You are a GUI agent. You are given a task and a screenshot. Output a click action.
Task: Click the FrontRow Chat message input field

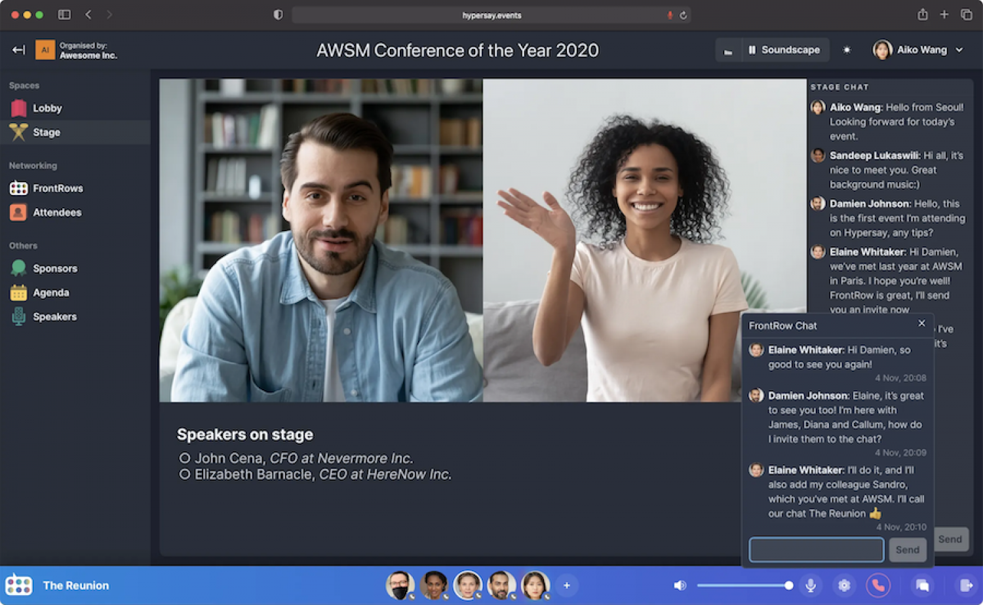[816, 549]
